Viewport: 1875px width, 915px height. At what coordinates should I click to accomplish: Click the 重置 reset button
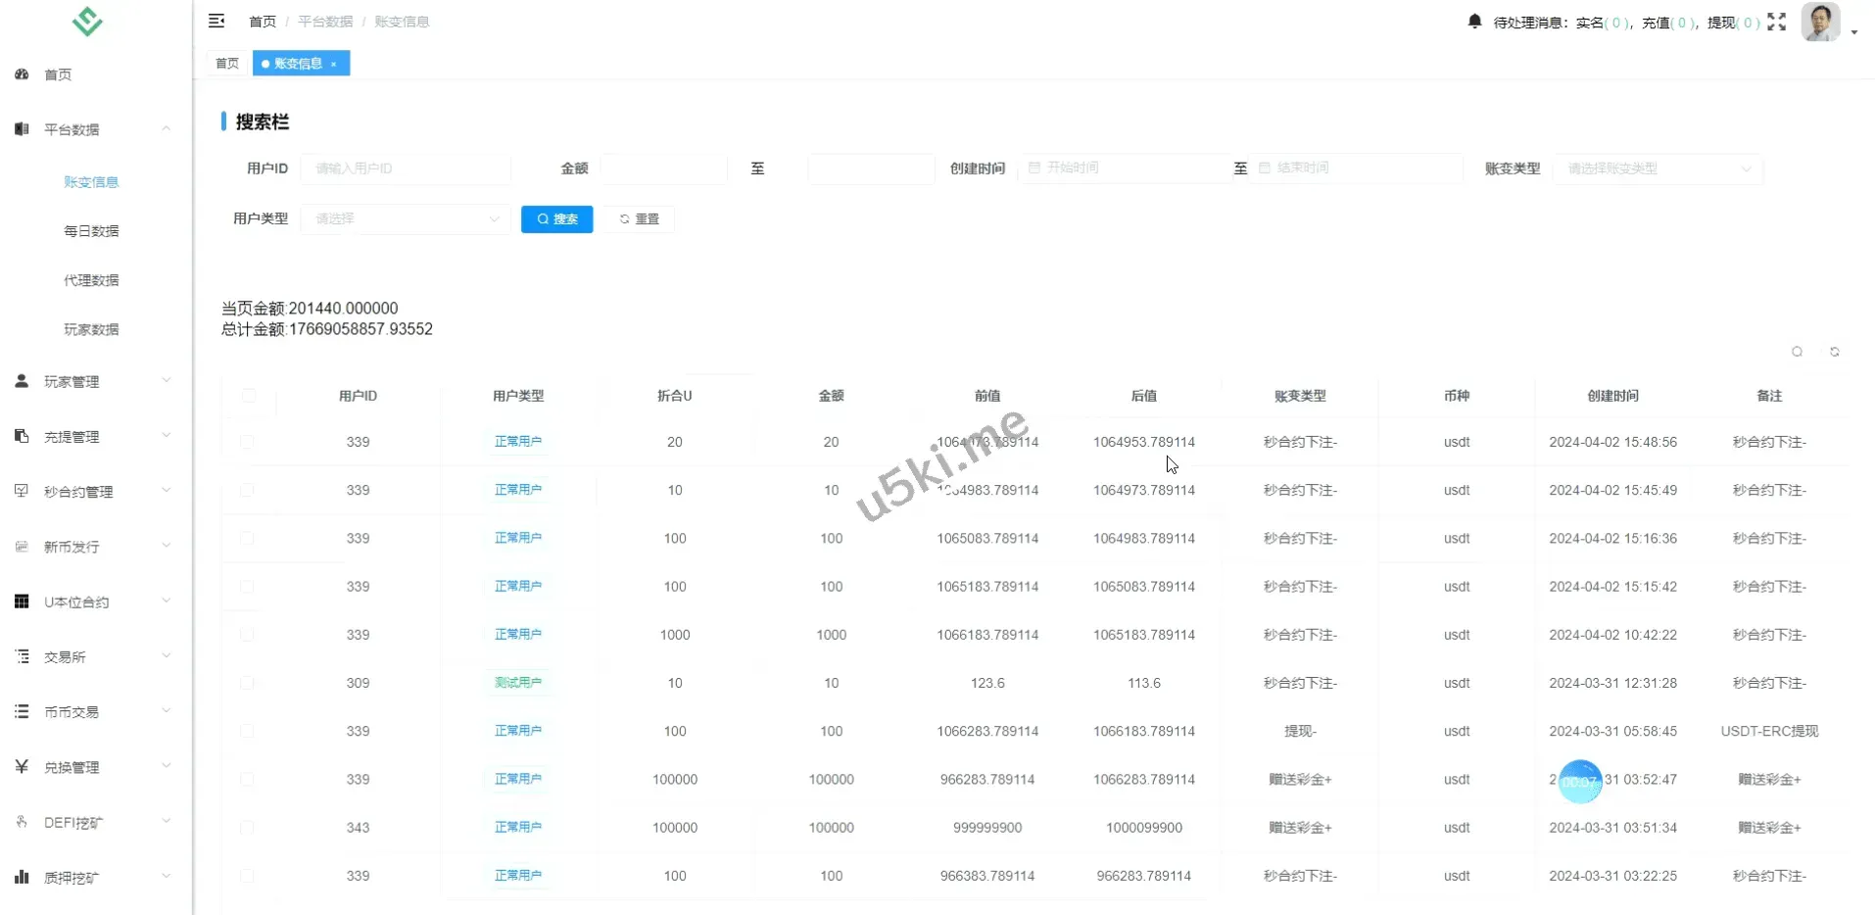(x=639, y=218)
